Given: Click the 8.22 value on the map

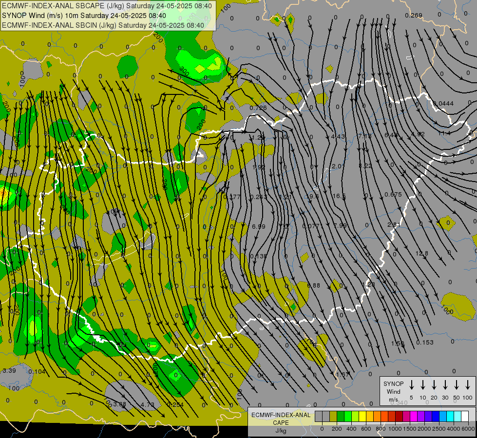Looking at the screenshot, I should [x=365, y=165].
